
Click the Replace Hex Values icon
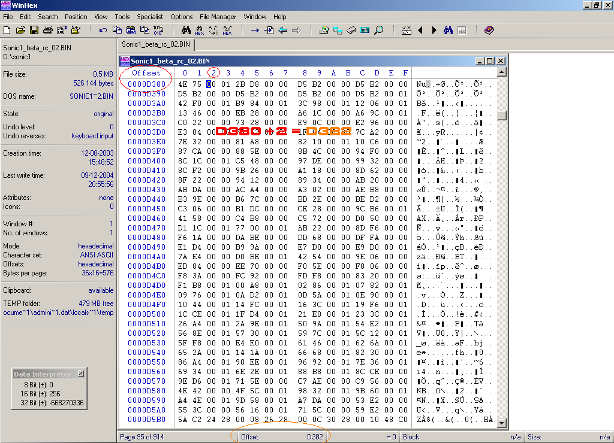pyautogui.click(x=227, y=30)
